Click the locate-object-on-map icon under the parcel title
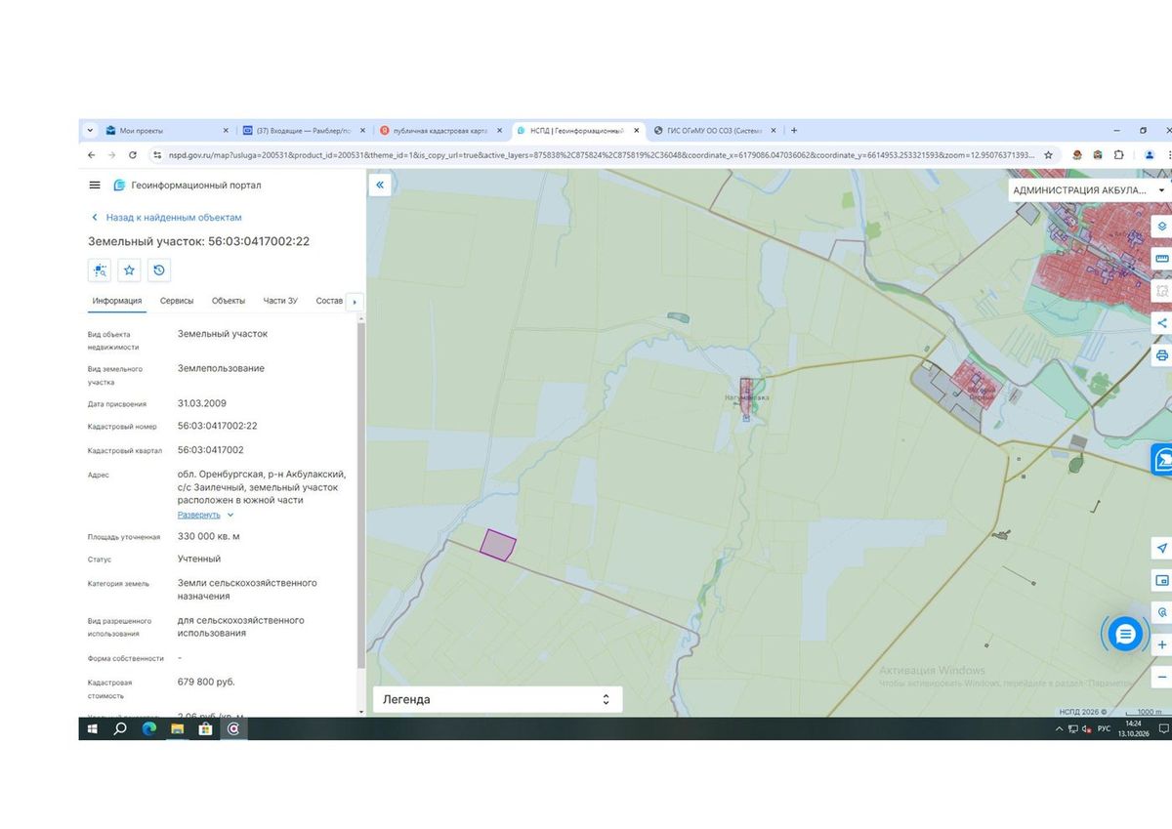The width and height of the screenshot is (1172, 829). [100, 270]
